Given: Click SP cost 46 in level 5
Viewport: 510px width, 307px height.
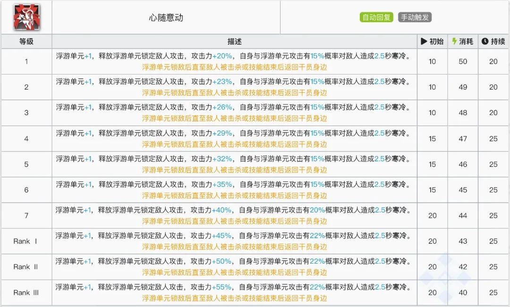Looking at the screenshot, I should (463, 165).
